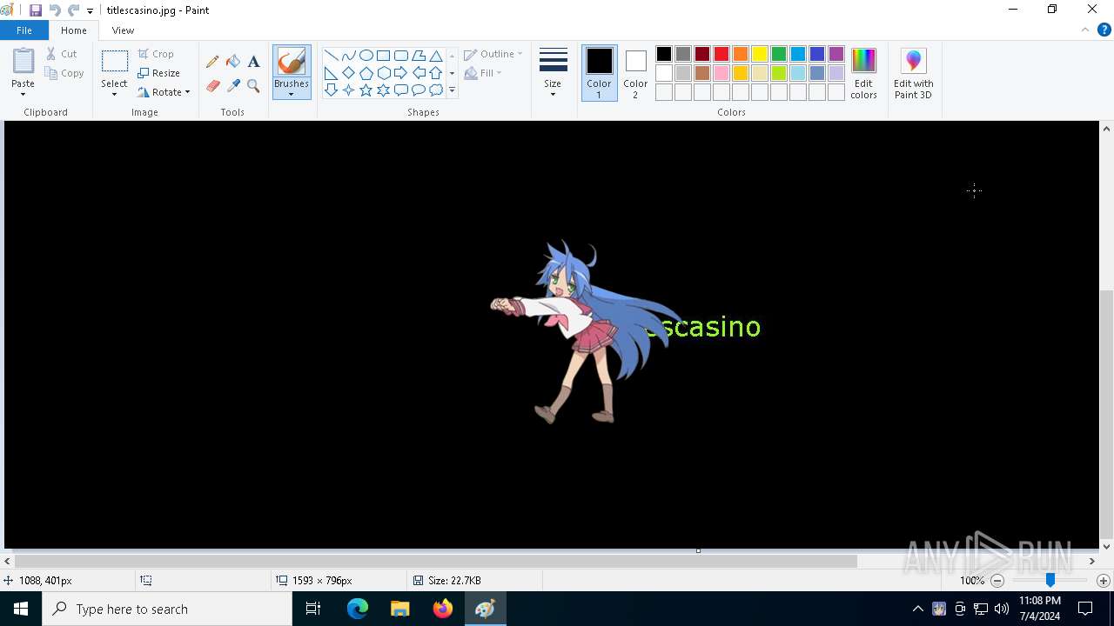The height and width of the screenshot is (626, 1114).
Task: Open the Task View taskbar button
Action: pos(314,609)
